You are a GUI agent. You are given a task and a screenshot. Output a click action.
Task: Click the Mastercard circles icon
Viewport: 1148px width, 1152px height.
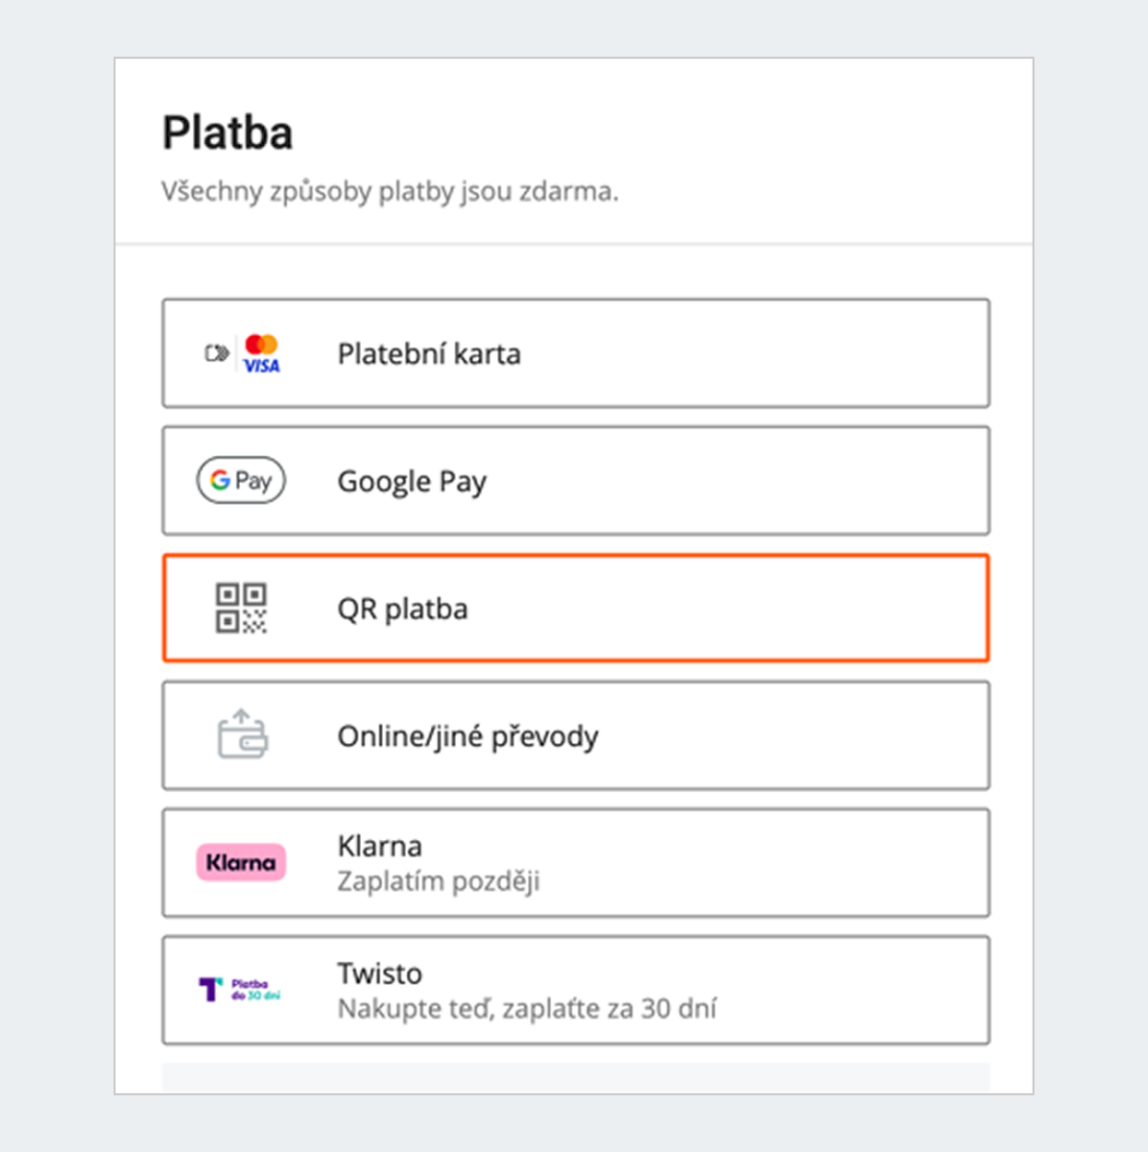(x=261, y=344)
